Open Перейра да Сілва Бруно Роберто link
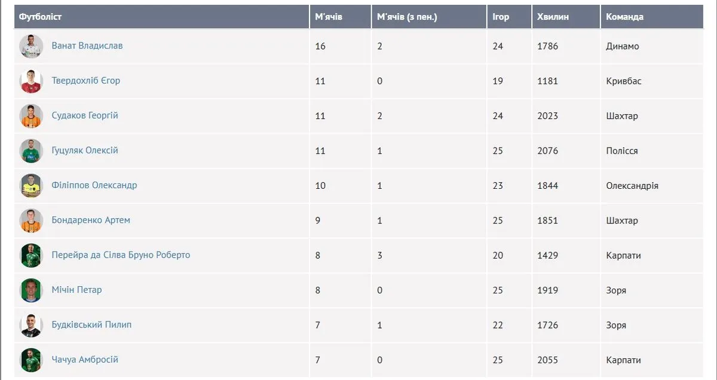717x380 pixels. [121, 255]
